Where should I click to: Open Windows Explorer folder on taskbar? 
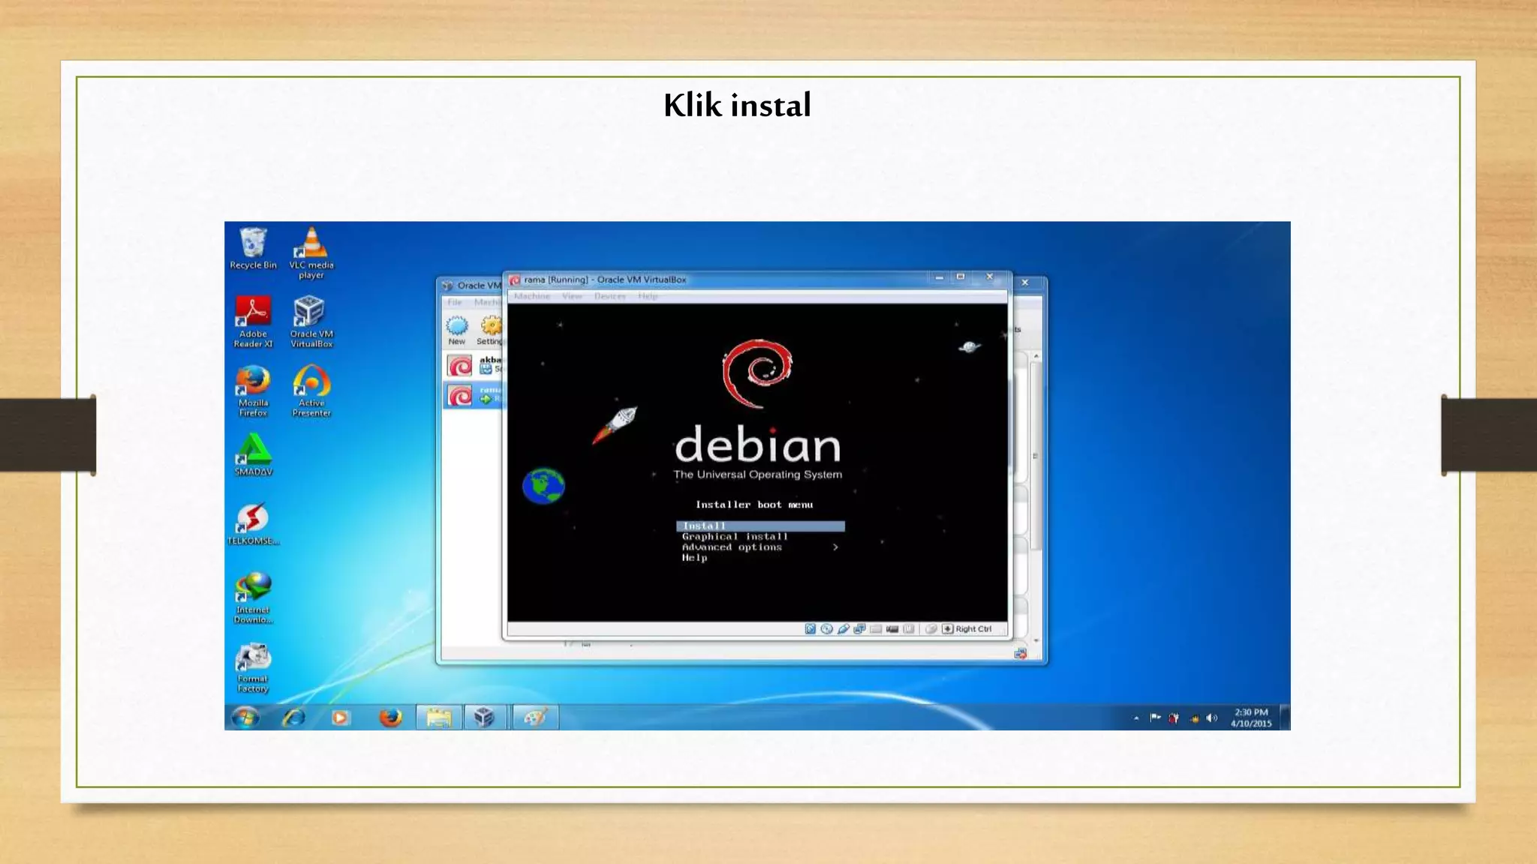[x=439, y=718]
